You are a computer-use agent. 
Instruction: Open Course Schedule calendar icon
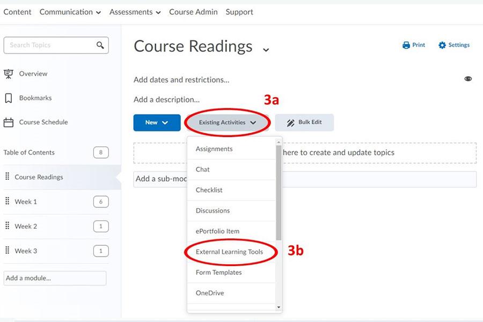click(9, 122)
